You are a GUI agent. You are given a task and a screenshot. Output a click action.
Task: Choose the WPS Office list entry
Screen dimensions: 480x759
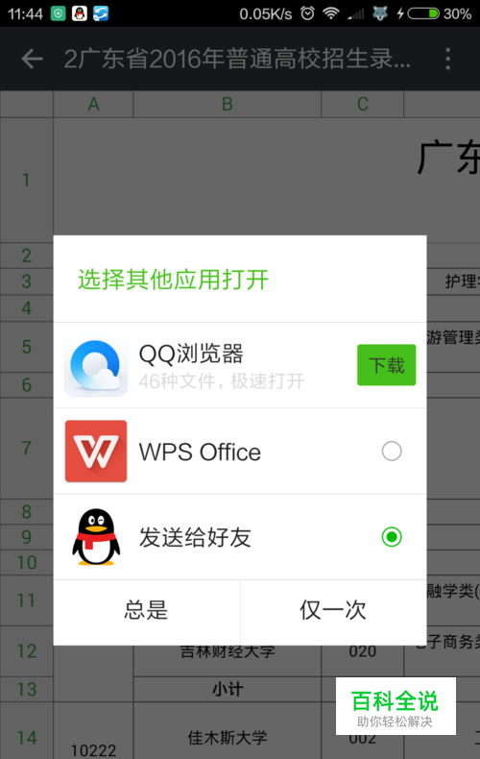[240, 452]
